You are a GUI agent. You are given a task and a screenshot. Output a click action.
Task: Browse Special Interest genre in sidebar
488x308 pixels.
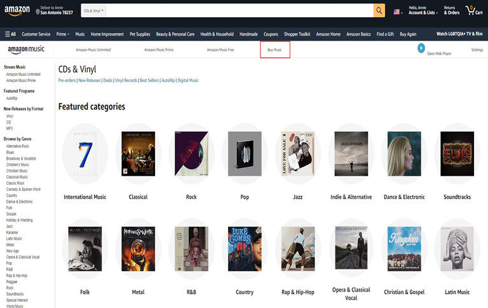pos(17,300)
